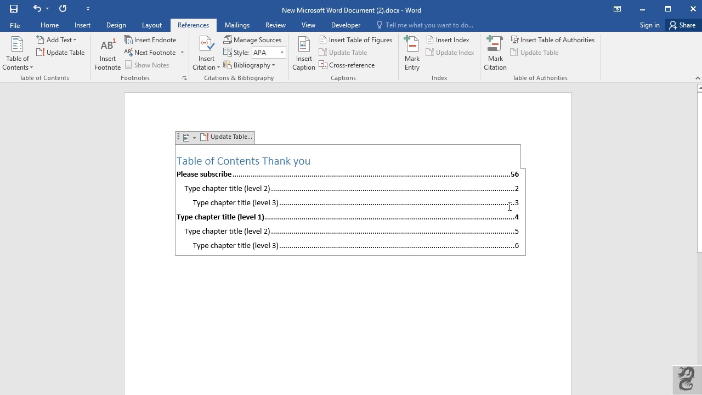Click the page number 56
Image resolution: width=702 pixels, height=395 pixels.
514,174
